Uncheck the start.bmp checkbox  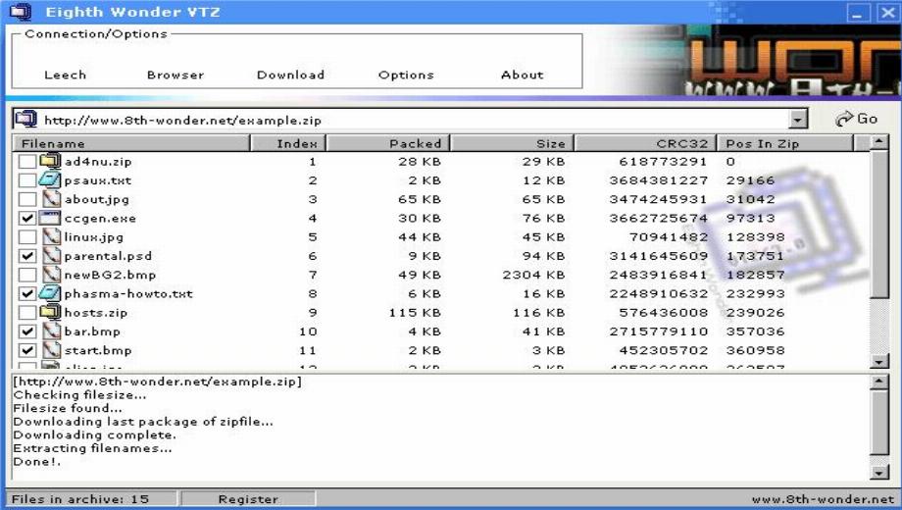27,350
